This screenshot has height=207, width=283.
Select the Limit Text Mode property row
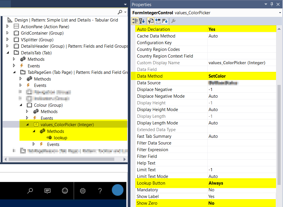tap(206, 176)
